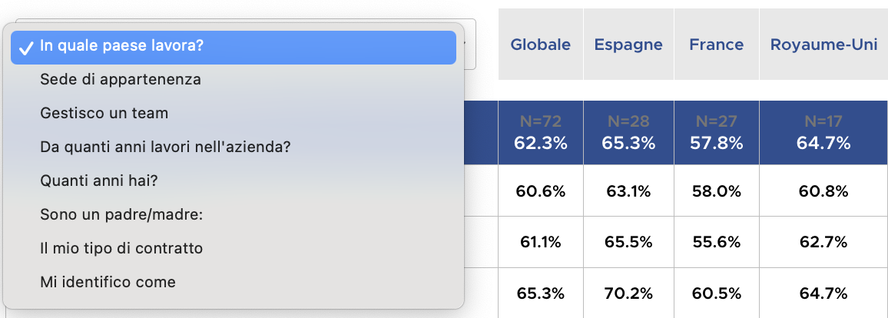Viewport: 888px width, 318px height.
Task: Click the 60.6% table cell
Action: [x=541, y=192]
